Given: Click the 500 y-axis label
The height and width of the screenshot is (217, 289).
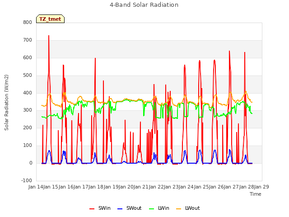Looking at the screenshot, I should click(x=28, y=75).
